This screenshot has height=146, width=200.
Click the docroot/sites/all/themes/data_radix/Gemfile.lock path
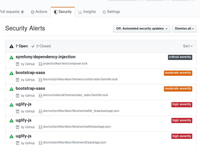pyautogui.click(x=76, y=95)
